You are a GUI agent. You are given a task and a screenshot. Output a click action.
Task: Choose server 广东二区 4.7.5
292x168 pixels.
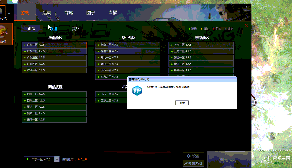(x=54, y=51)
